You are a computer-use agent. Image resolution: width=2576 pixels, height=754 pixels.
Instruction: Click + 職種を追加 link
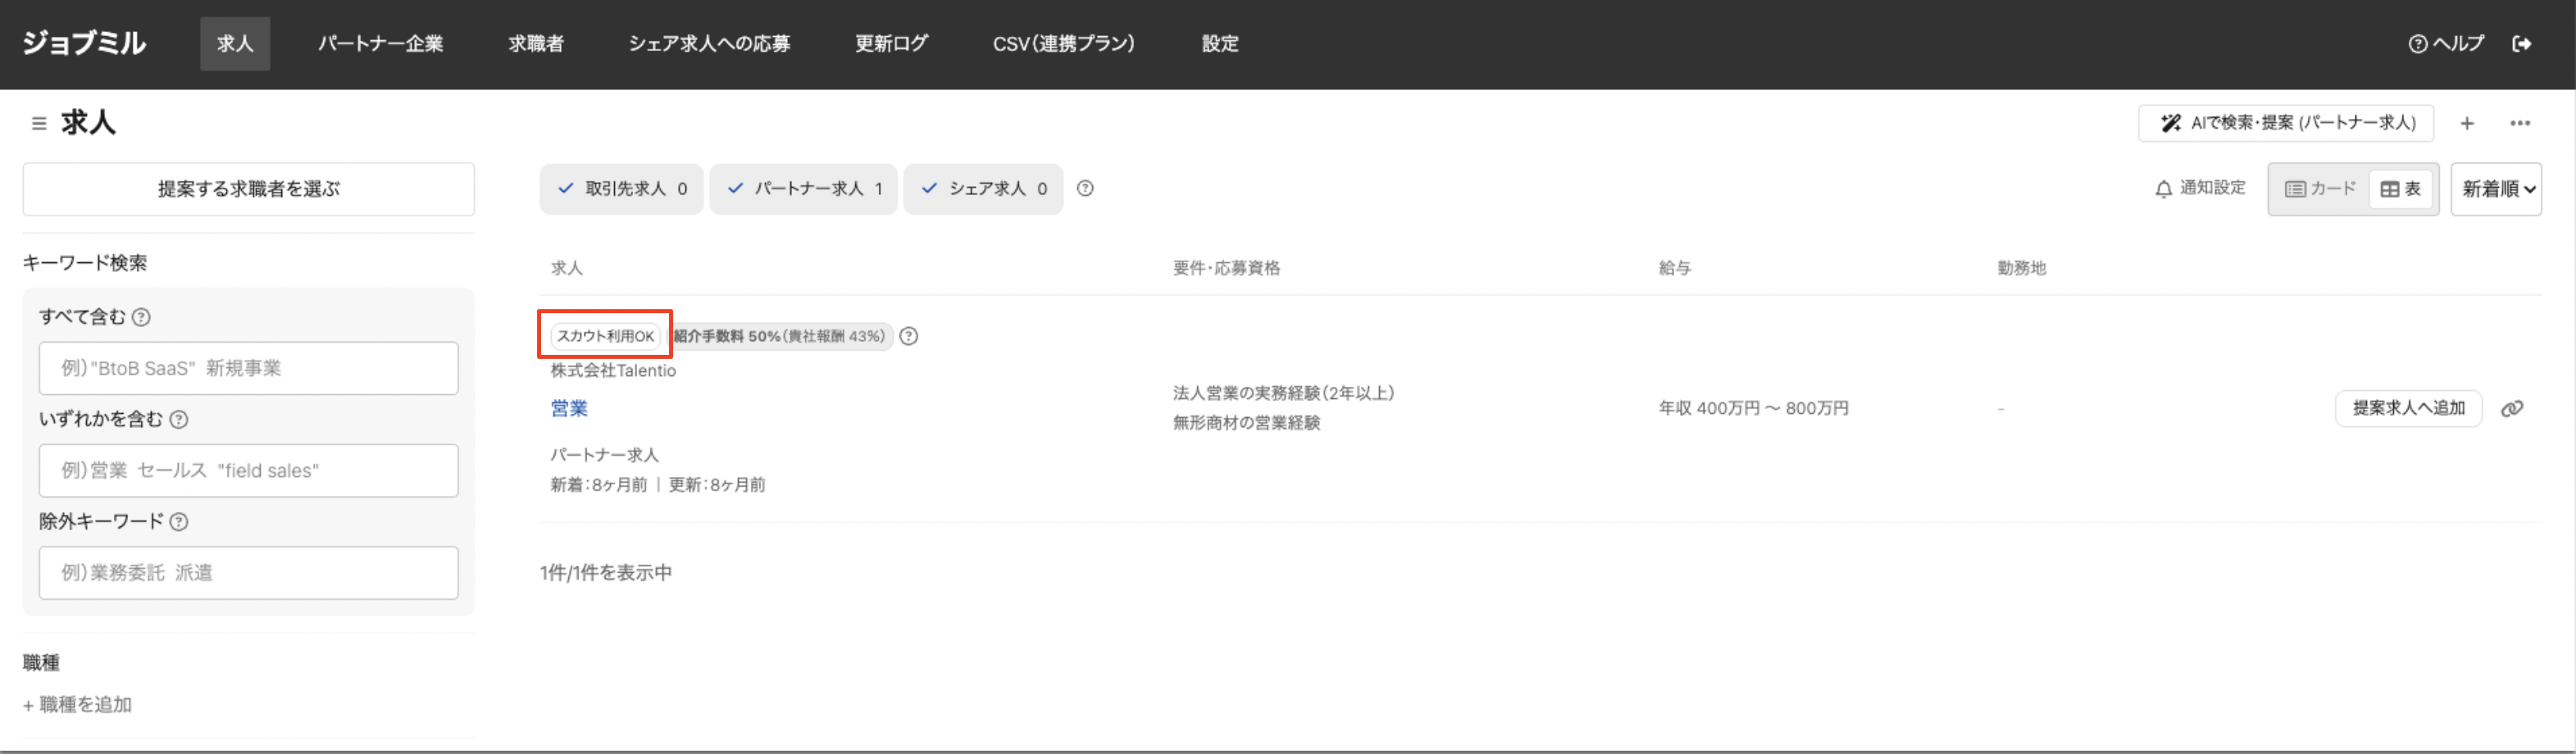click(78, 704)
